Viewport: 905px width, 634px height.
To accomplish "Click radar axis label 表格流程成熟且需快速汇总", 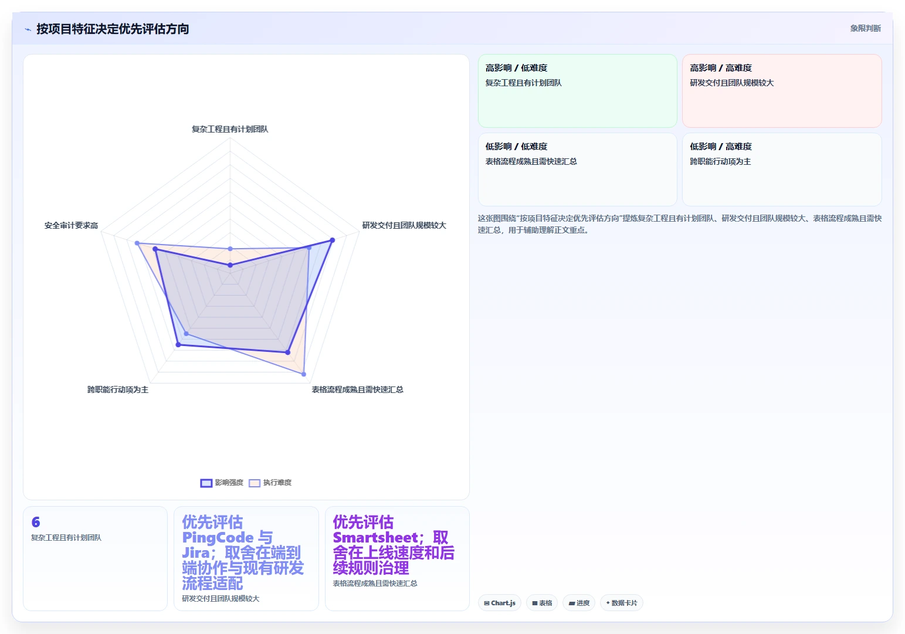I will tap(357, 389).
